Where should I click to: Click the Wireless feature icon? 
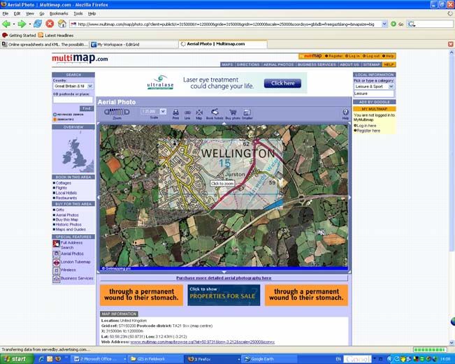point(56,271)
